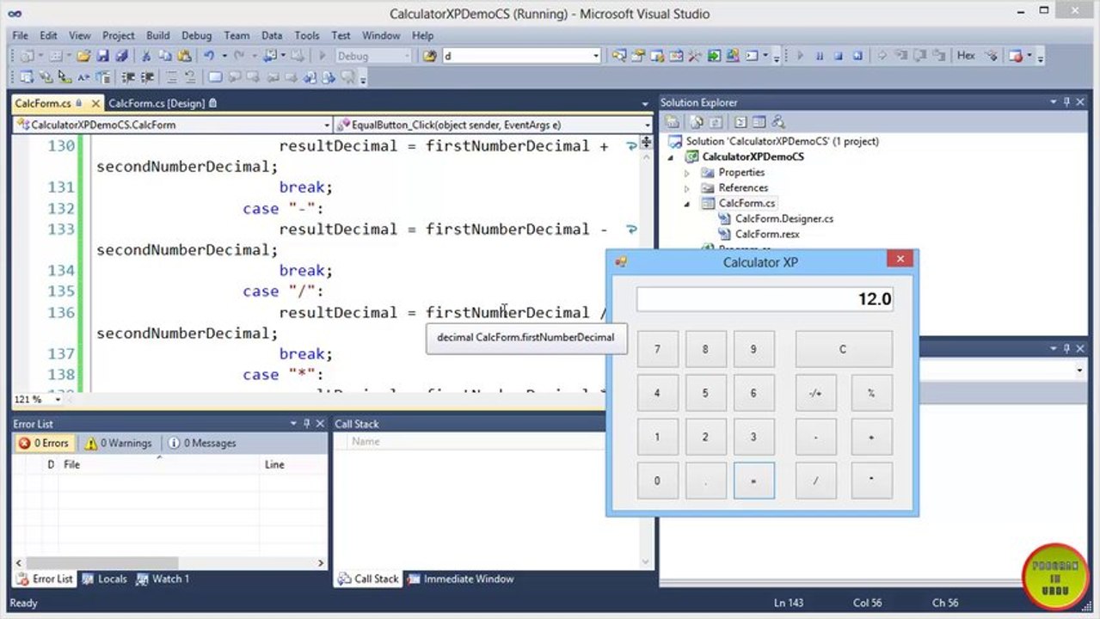Open the find combo box dropdown arrow
This screenshot has width=1100, height=619.
click(595, 56)
